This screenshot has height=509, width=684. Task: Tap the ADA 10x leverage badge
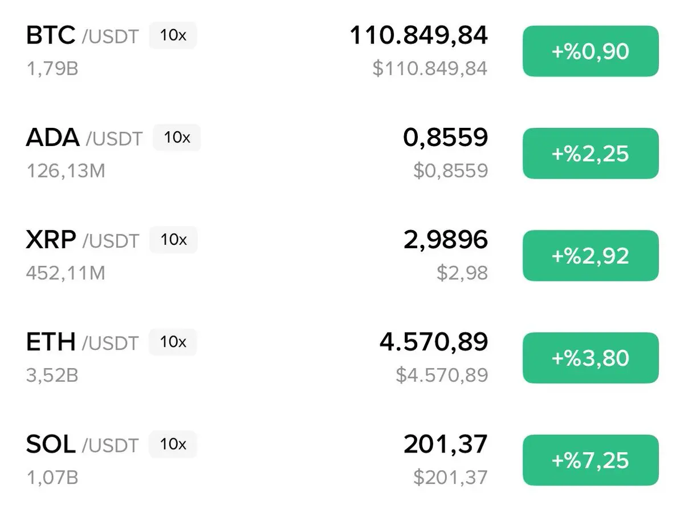click(177, 138)
